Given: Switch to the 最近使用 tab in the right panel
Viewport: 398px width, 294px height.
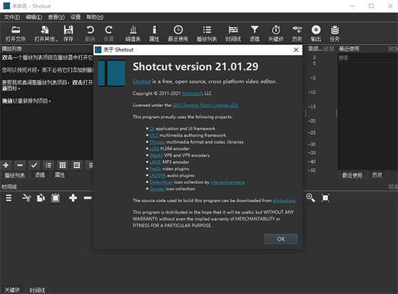Looking at the screenshot, I should coord(352,175).
